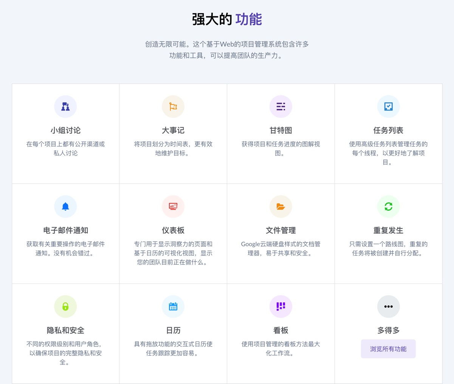Click description 在每个项目上都有公开渠道或私人讨论
The height and width of the screenshot is (384, 454).
click(65, 148)
